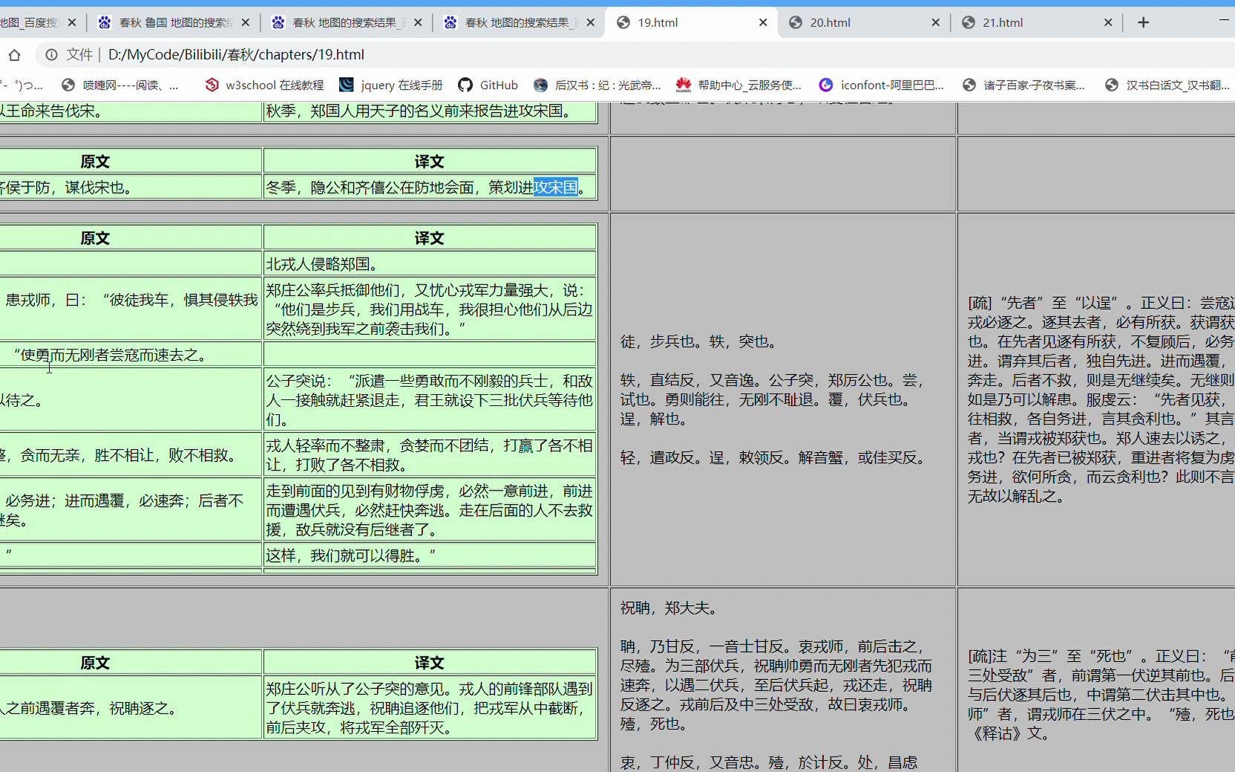
Task: Click commentary starting [疏]注“为三”至“死也”
Action: (1101, 695)
